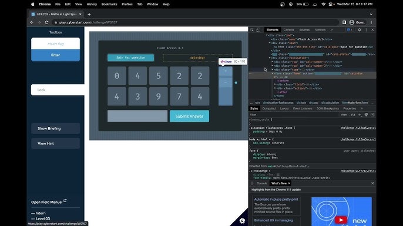Expand the div class actions node
The width and height of the screenshot is (403, 226).
click(275, 88)
